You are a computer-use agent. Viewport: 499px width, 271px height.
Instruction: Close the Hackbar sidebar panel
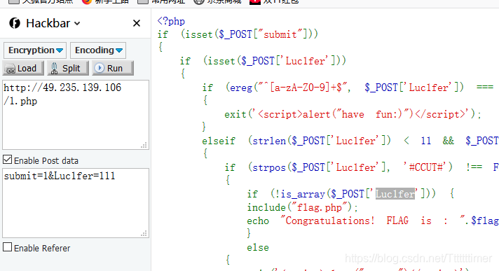coord(137,23)
